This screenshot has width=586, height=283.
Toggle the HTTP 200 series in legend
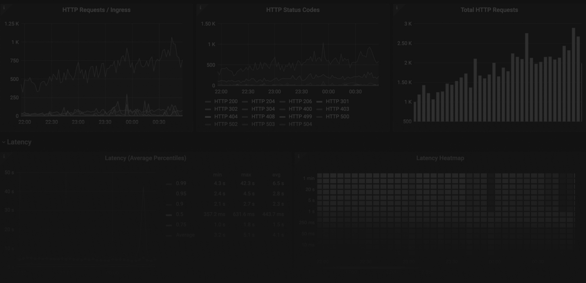(226, 101)
